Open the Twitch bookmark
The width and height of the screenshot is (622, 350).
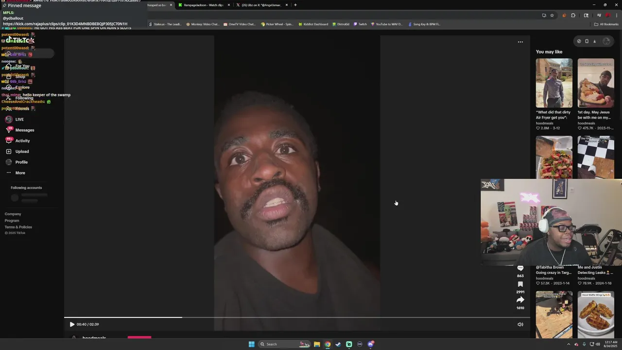point(361,24)
